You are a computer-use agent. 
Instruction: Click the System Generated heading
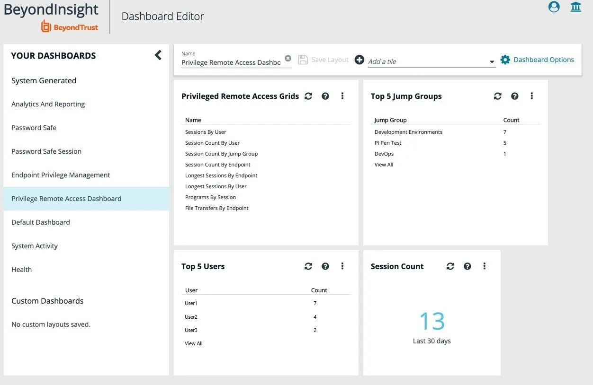tap(44, 81)
